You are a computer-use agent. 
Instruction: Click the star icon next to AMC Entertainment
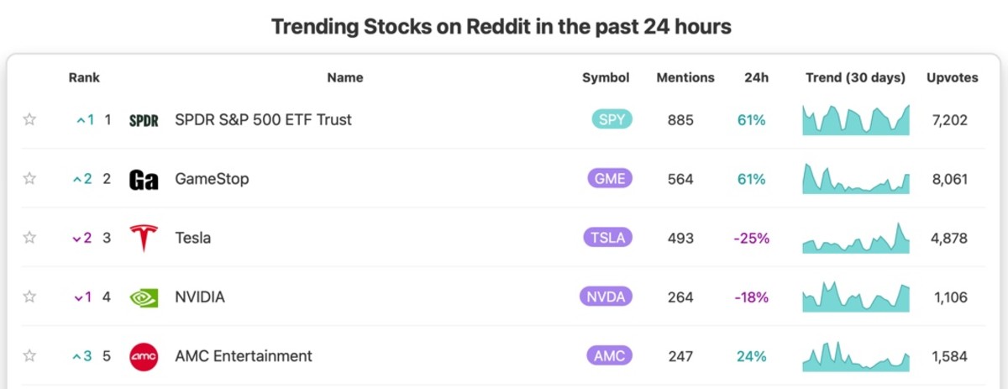click(29, 355)
